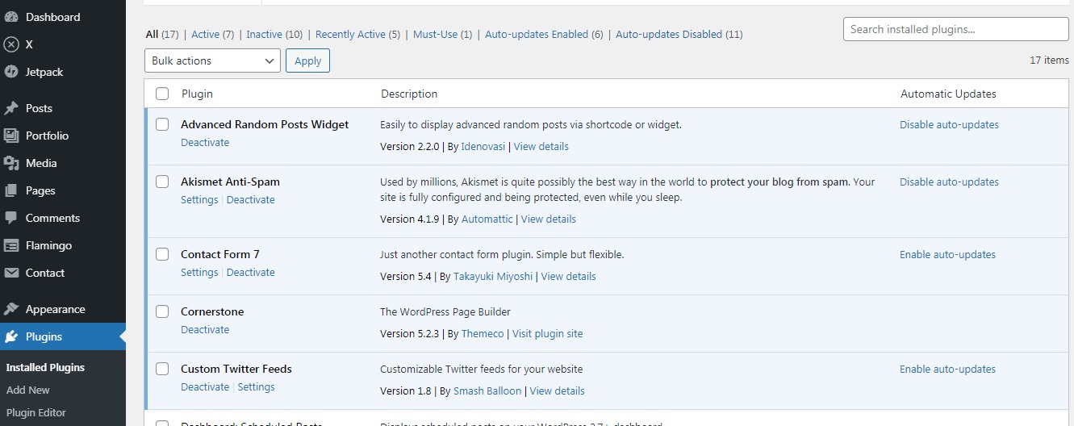Viewport: 1074px width, 426px height.
Task: Open Automattic author link
Action: [487, 219]
